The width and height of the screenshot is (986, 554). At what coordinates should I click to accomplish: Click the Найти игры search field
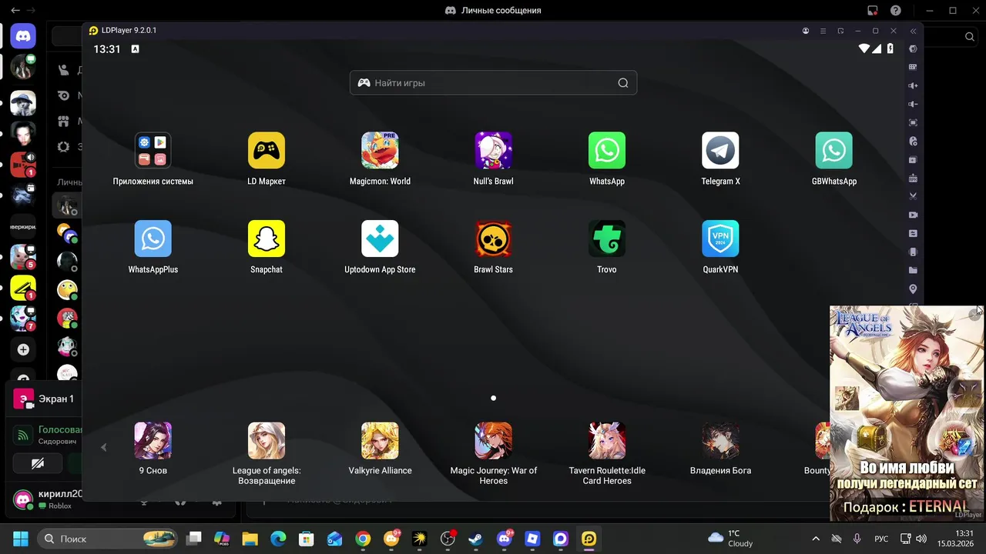point(493,83)
